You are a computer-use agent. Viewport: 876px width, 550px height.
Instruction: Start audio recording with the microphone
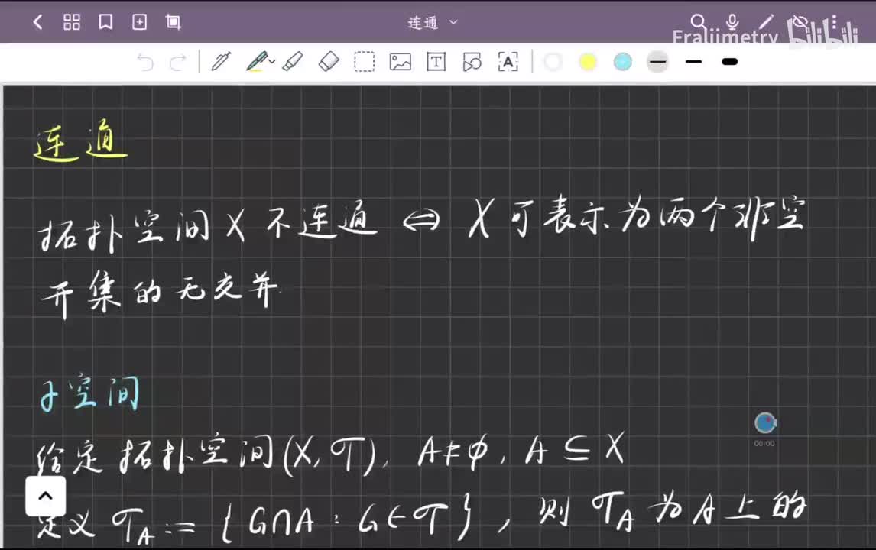(x=732, y=22)
